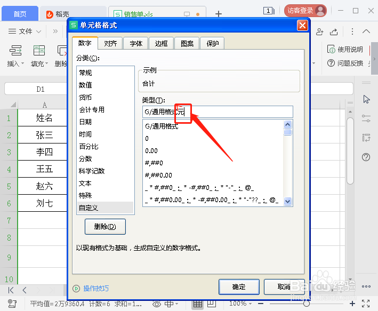Click 取消 to cancel dialog
This screenshot has height=311, width=378.
click(x=284, y=287)
